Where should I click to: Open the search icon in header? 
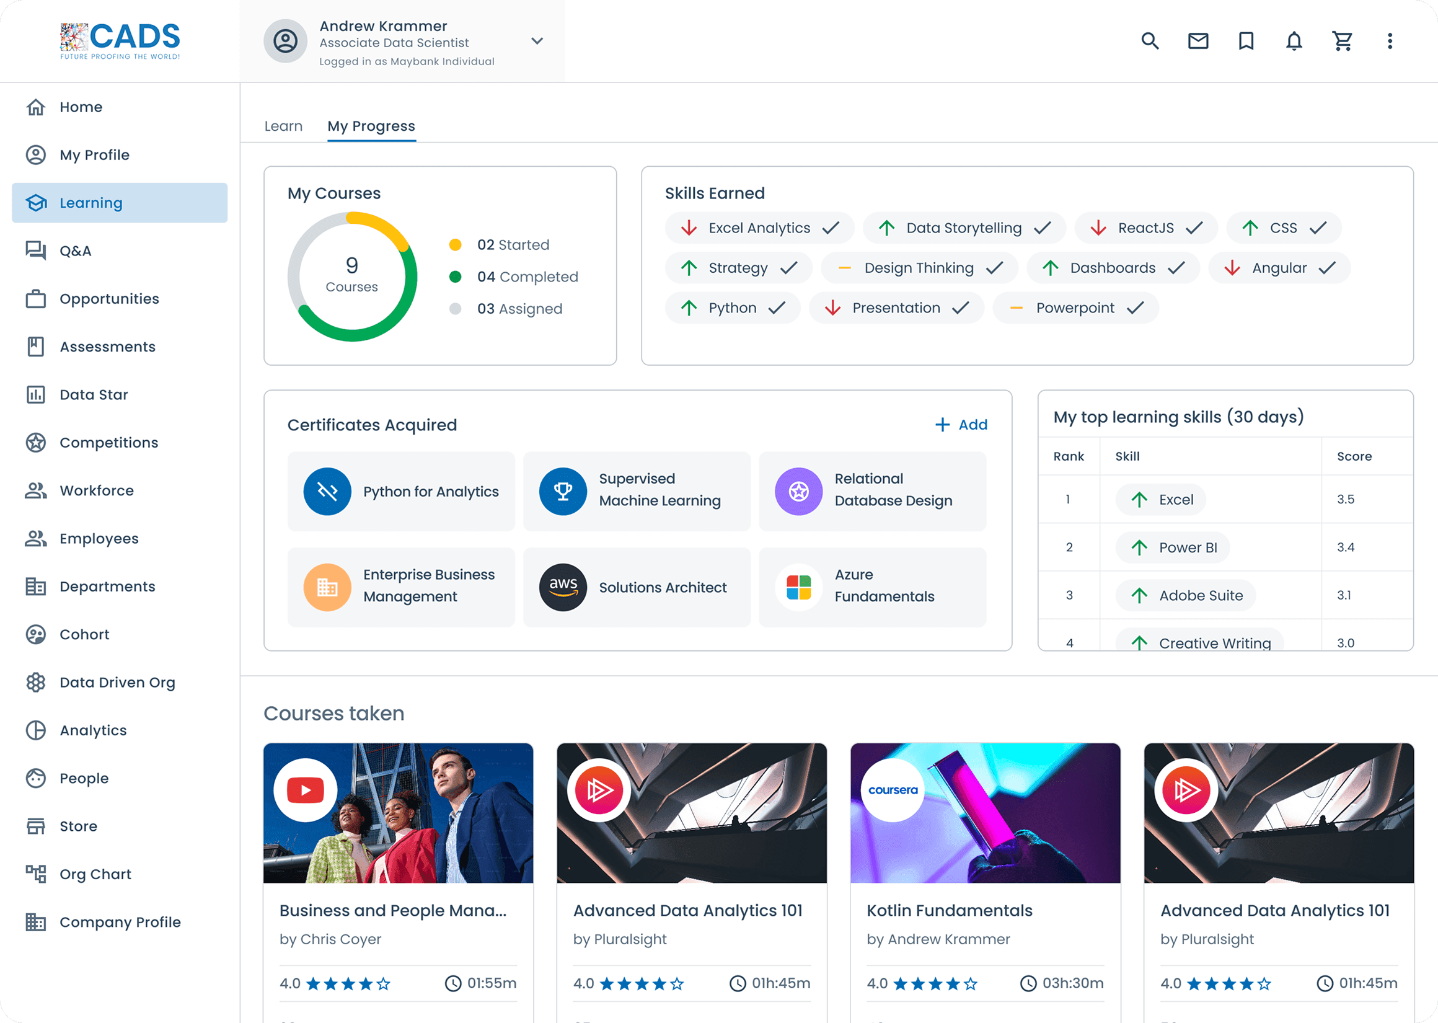(1150, 41)
